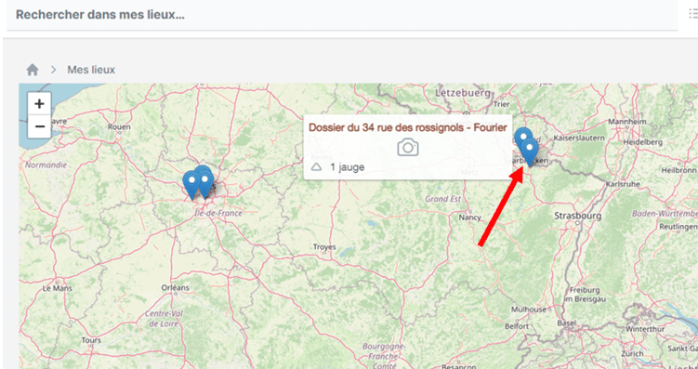698x369 pixels.
Task: Click the Winterthur label on the map
Action: (645, 329)
